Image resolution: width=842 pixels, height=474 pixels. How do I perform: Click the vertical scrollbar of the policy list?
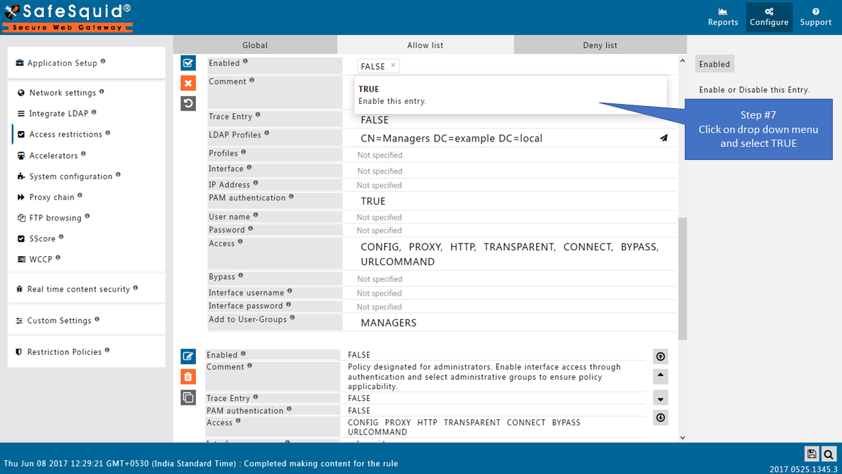tap(682, 276)
